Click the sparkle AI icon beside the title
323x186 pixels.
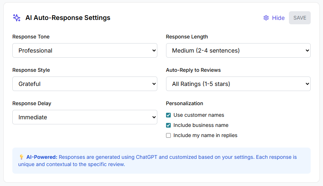click(17, 18)
